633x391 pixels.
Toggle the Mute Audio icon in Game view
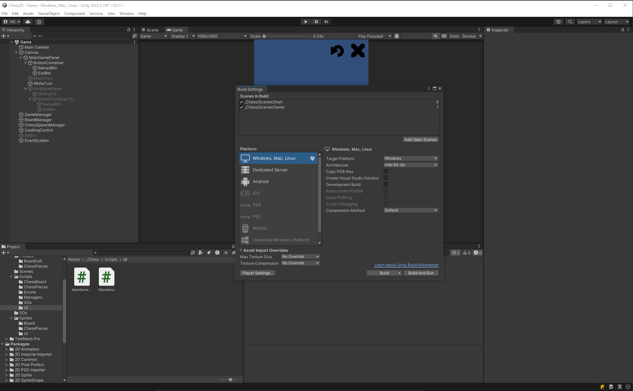tap(436, 36)
